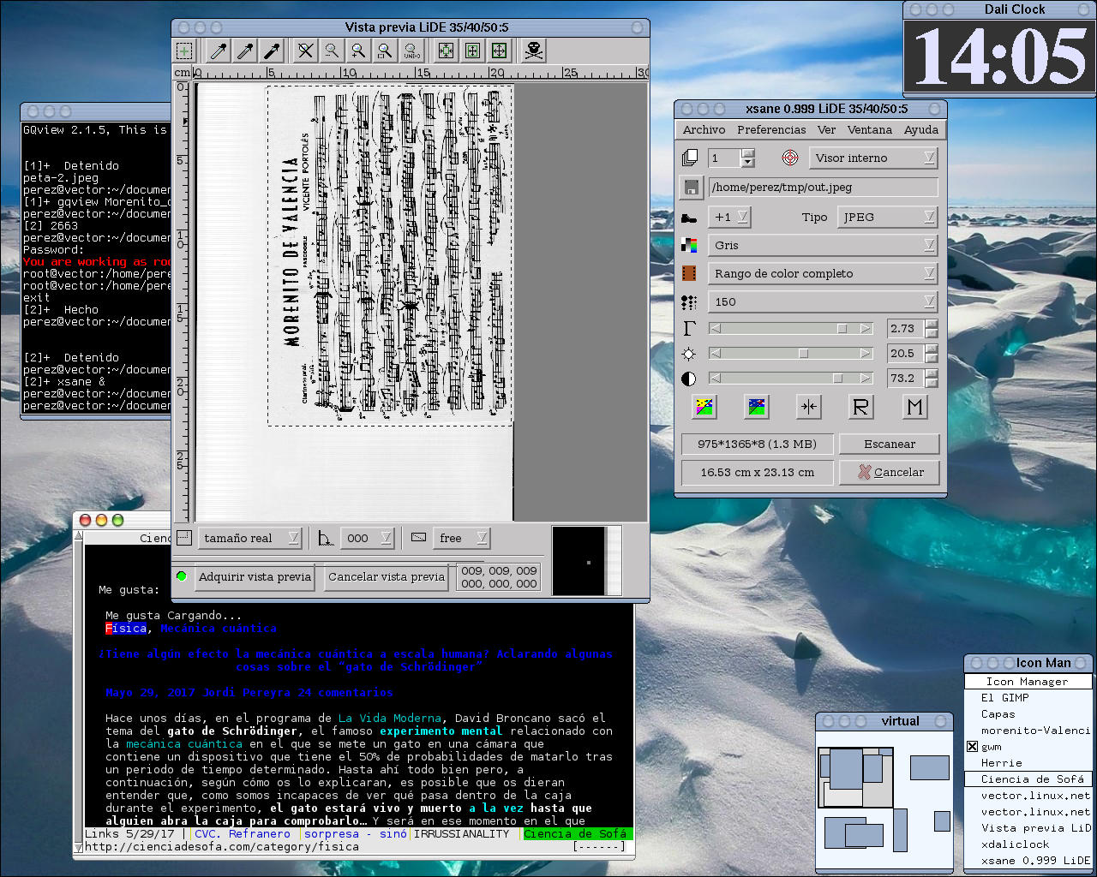
Task: Open the Gris scan mode dropdown
Action: (x=823, y=245)
